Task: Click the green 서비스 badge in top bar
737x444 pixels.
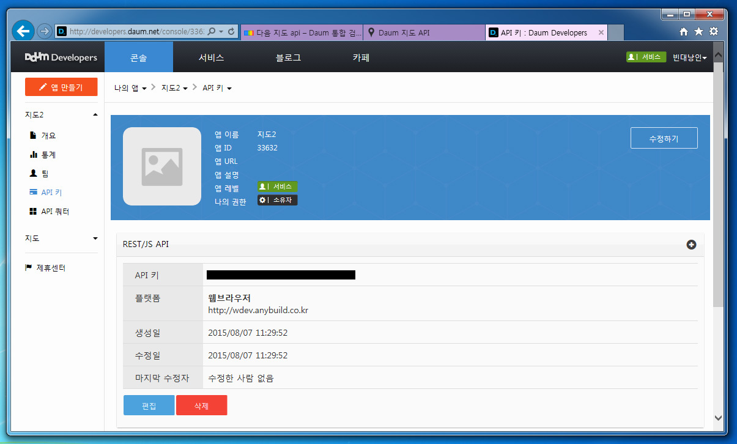Action: [x=646, y=56]
